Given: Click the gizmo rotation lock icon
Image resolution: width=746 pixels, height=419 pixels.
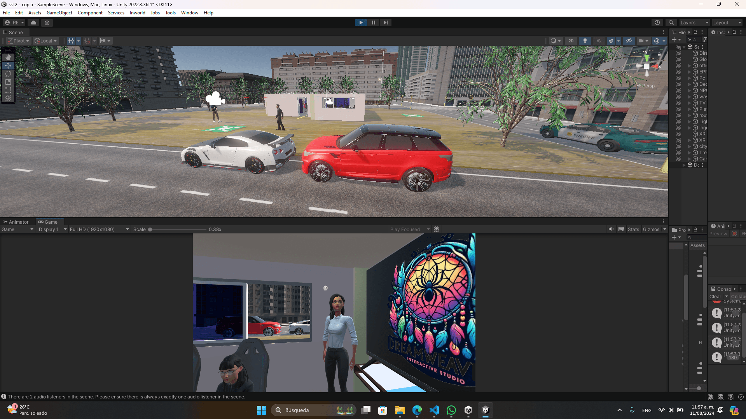Looking at the screenshot, I should [x=659, y=54].
